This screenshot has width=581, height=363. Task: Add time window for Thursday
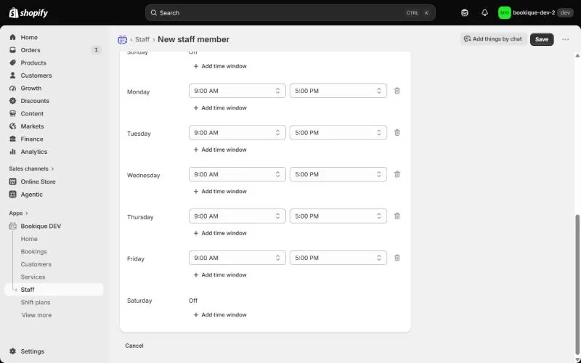(x=220, y=233)
